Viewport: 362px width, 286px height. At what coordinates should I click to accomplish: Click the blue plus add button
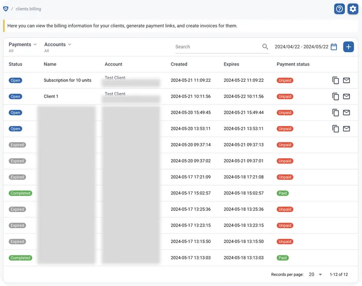point(349,47)
